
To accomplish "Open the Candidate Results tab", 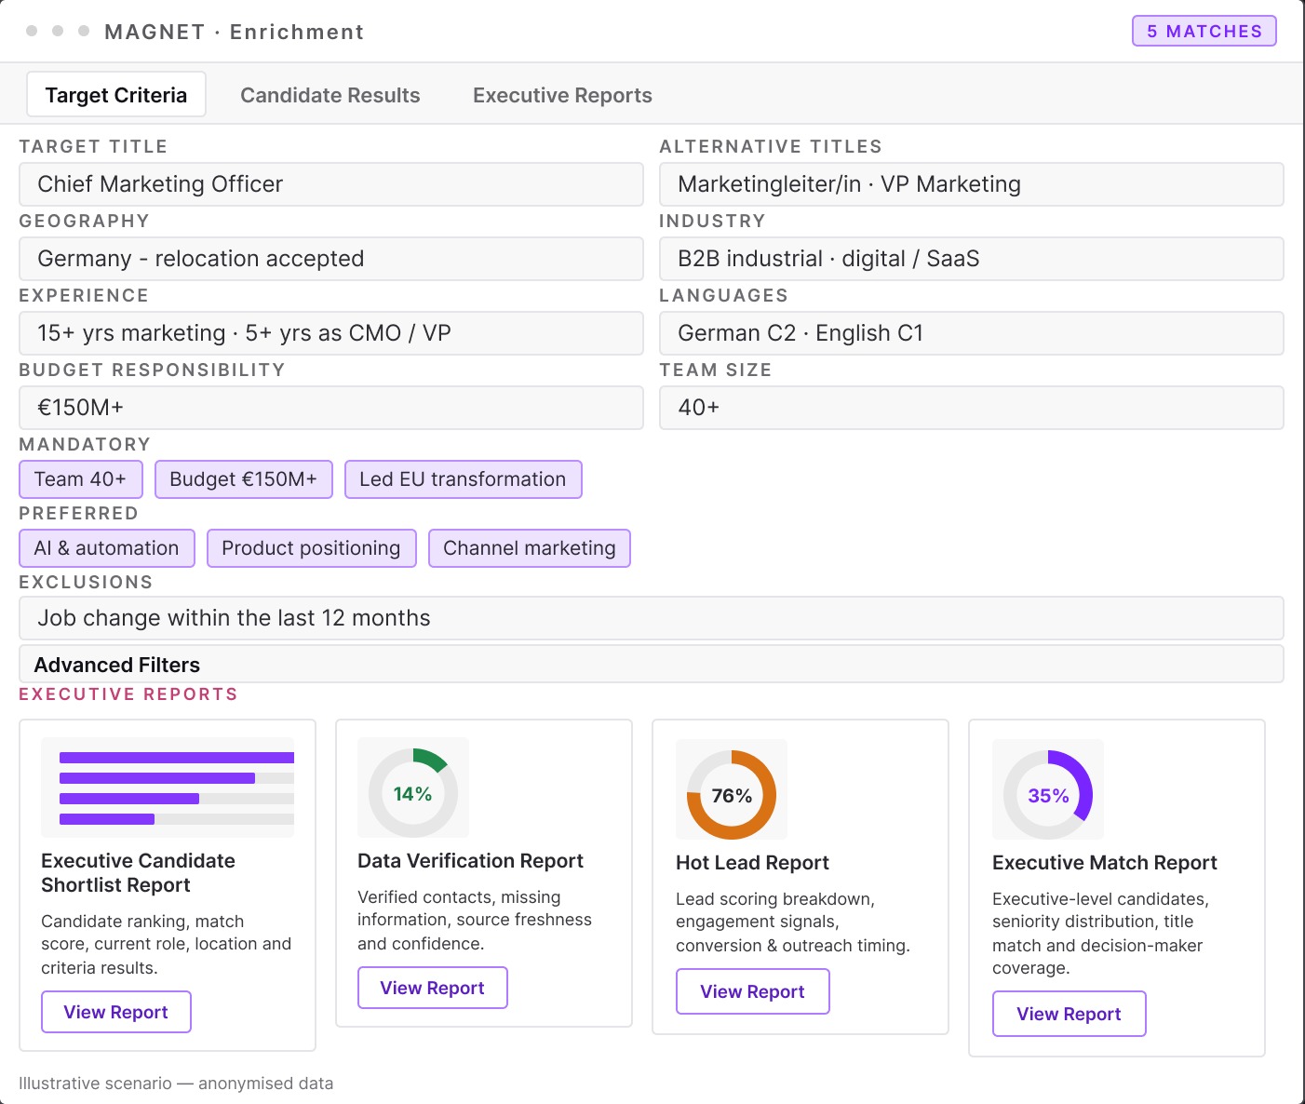I will coord(330,95).
